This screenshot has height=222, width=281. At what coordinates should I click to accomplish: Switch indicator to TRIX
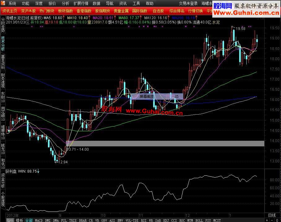click(73, 220)
